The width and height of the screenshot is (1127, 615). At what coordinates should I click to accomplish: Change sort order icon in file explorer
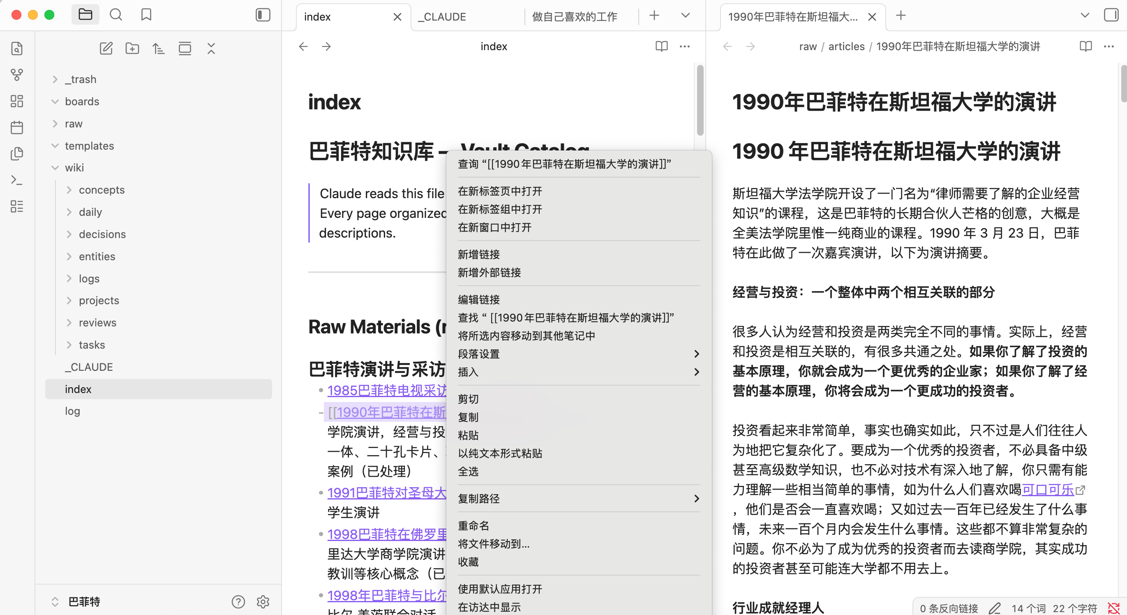click(158, 49)
